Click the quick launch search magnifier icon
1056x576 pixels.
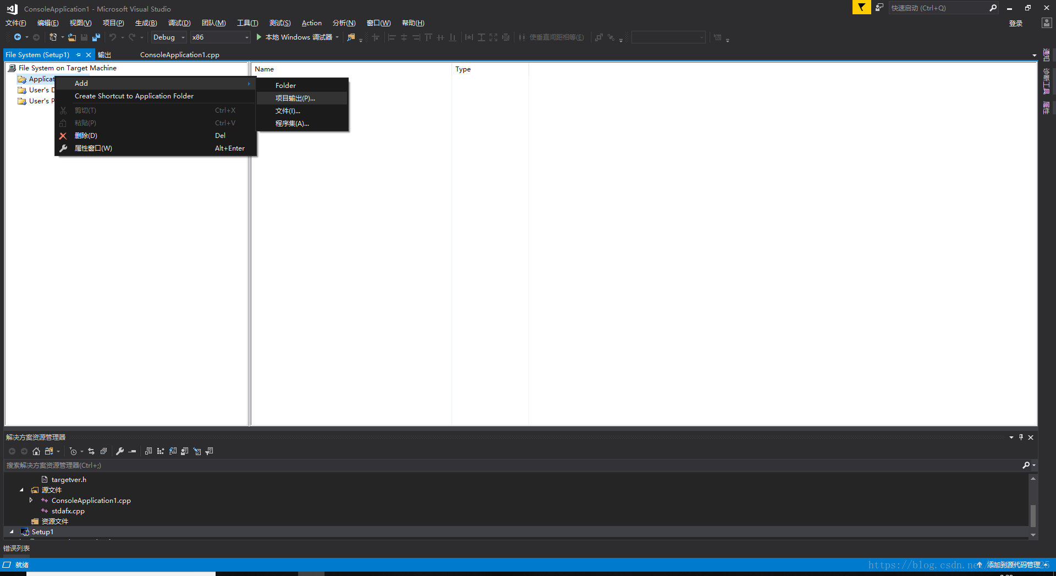point(993,8)
